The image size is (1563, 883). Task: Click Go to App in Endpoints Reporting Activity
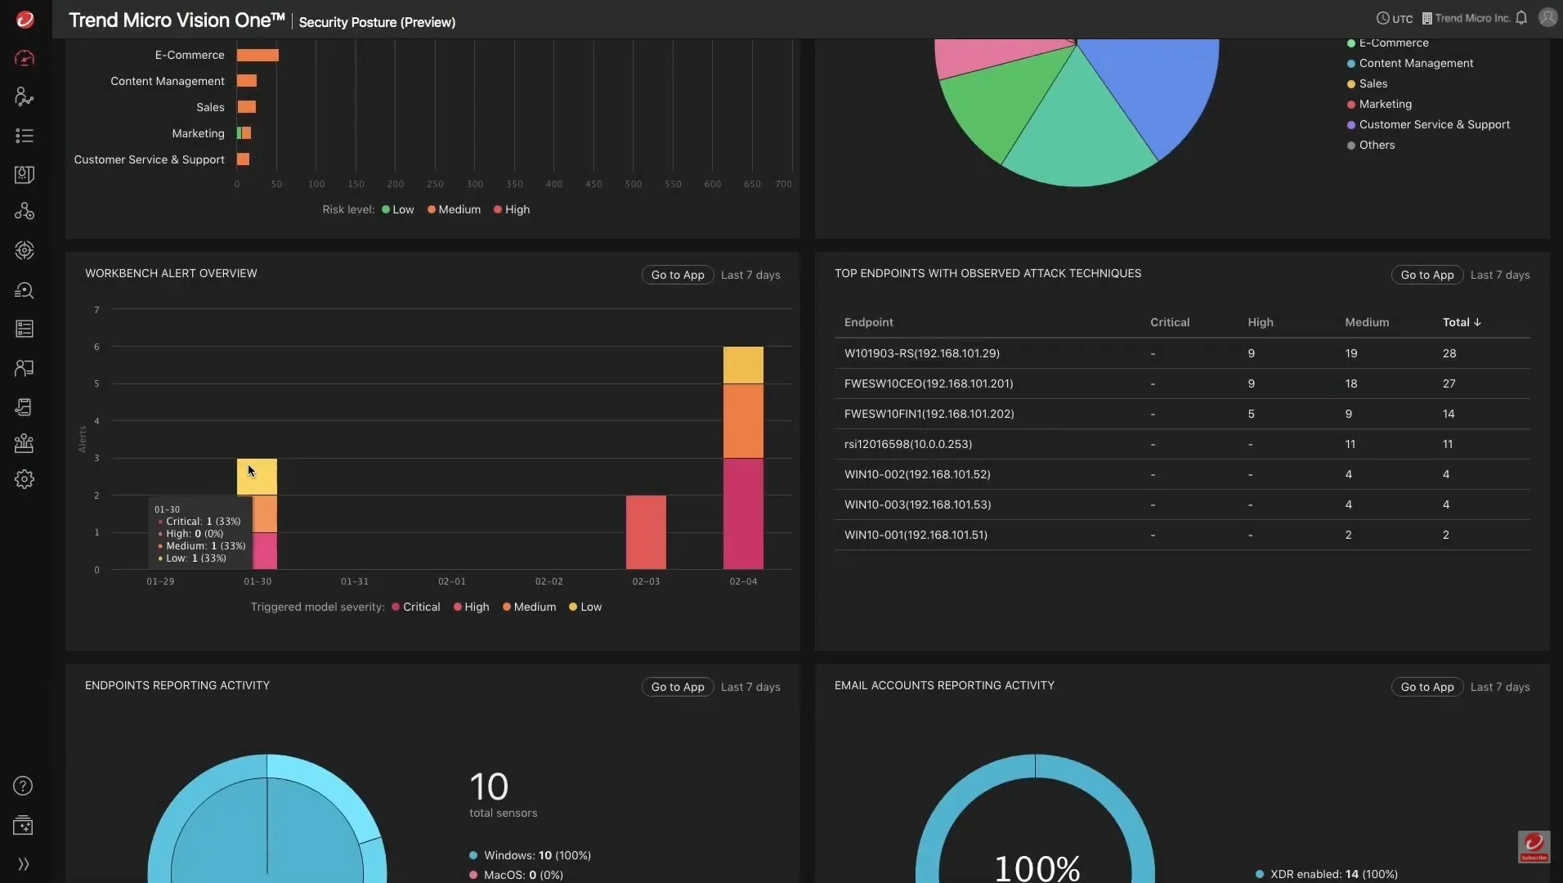tap(678, 687)
